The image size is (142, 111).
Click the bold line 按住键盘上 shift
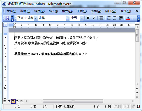point(49,54)
